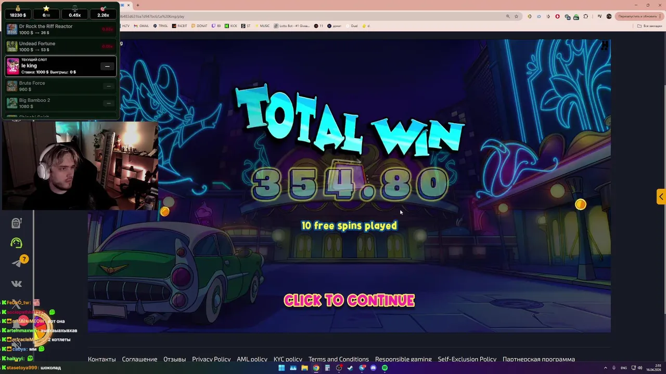Open Spotify from the taskbar

click(x=385, y=368)
